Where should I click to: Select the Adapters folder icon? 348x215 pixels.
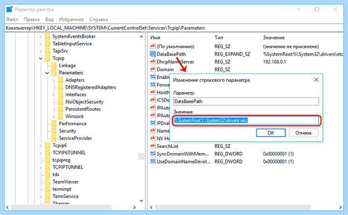point(60,80)
